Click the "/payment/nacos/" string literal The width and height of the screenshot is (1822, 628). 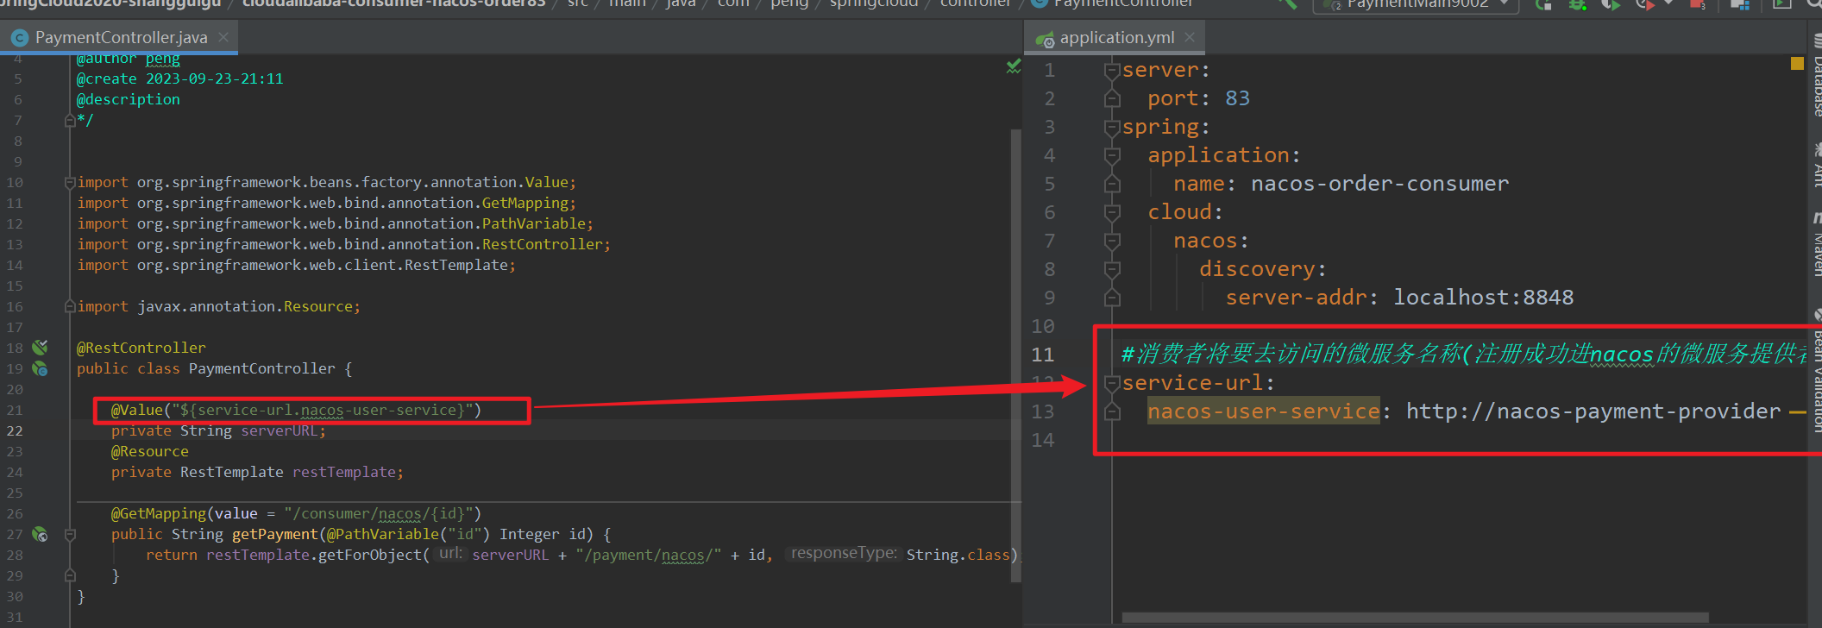[648, 555]
